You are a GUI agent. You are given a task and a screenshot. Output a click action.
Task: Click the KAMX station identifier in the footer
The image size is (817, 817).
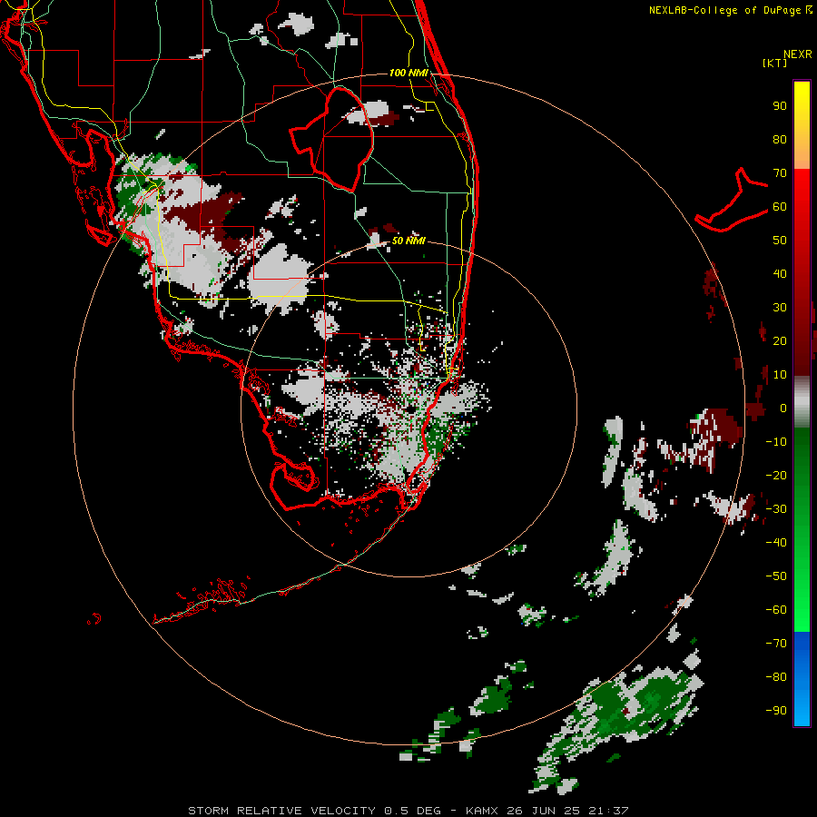[482, 811]
